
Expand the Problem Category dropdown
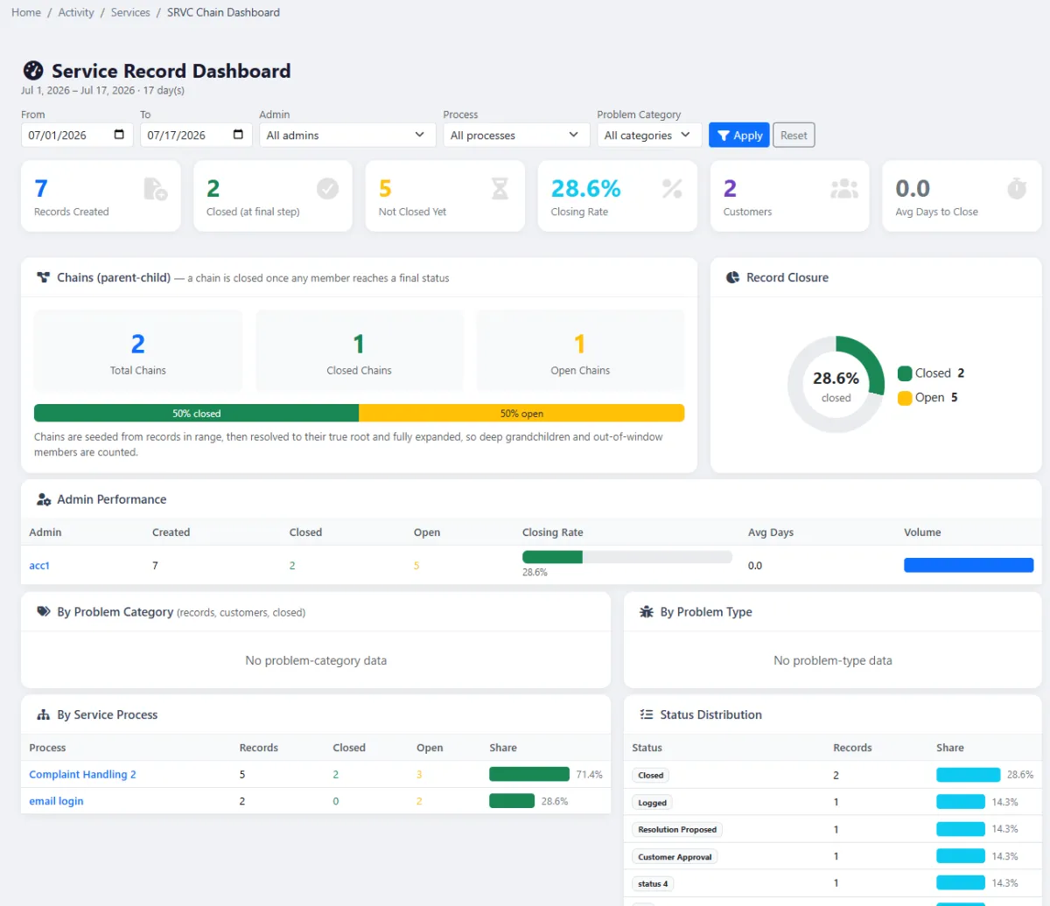[649, 135]
